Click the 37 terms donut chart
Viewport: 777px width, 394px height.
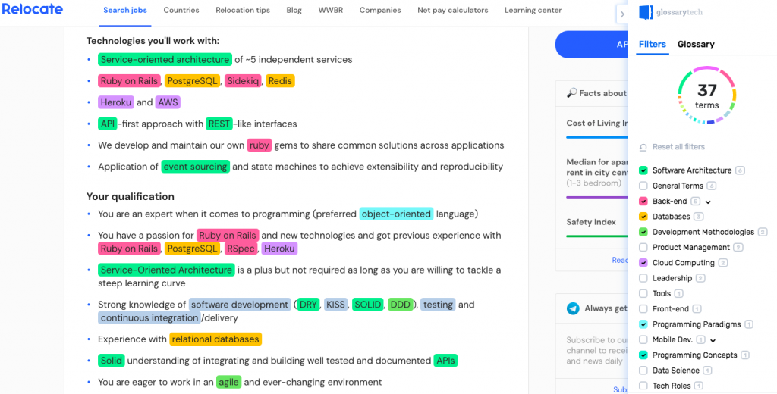[x=706, y=95]
